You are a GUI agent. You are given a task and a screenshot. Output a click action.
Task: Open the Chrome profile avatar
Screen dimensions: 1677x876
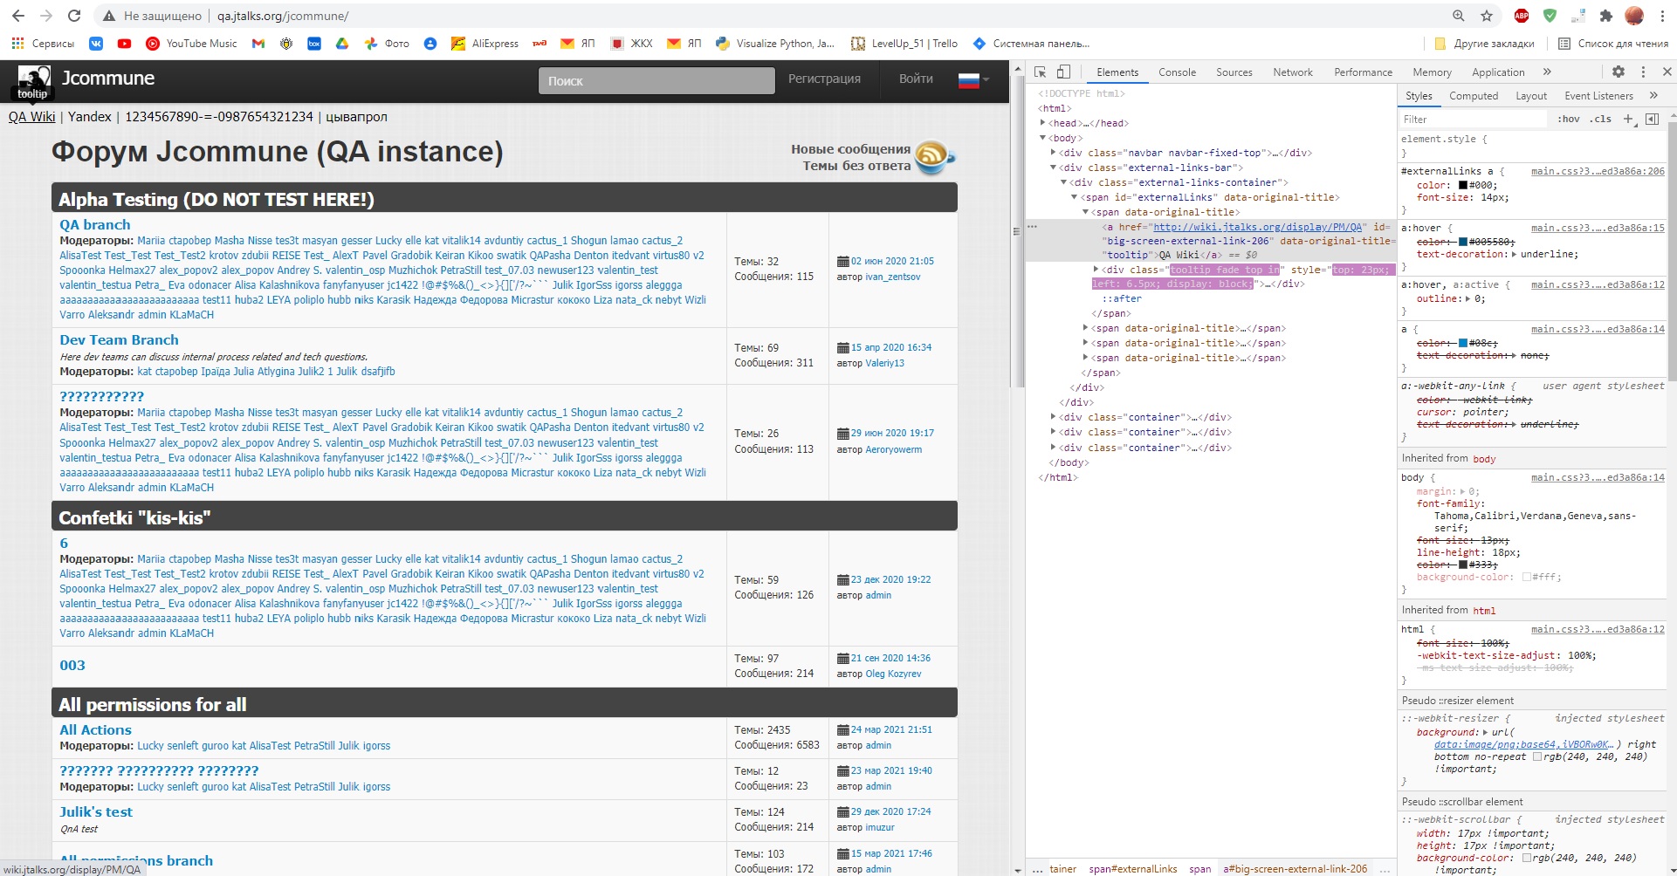[1634, 16]
